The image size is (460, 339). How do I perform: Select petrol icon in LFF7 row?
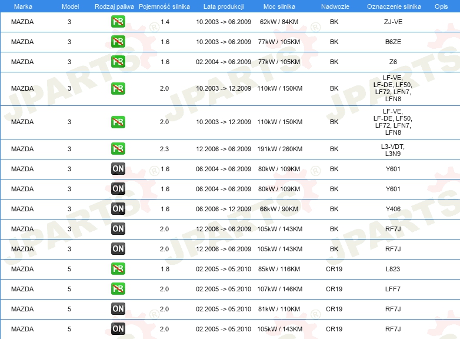coord(118,288)
